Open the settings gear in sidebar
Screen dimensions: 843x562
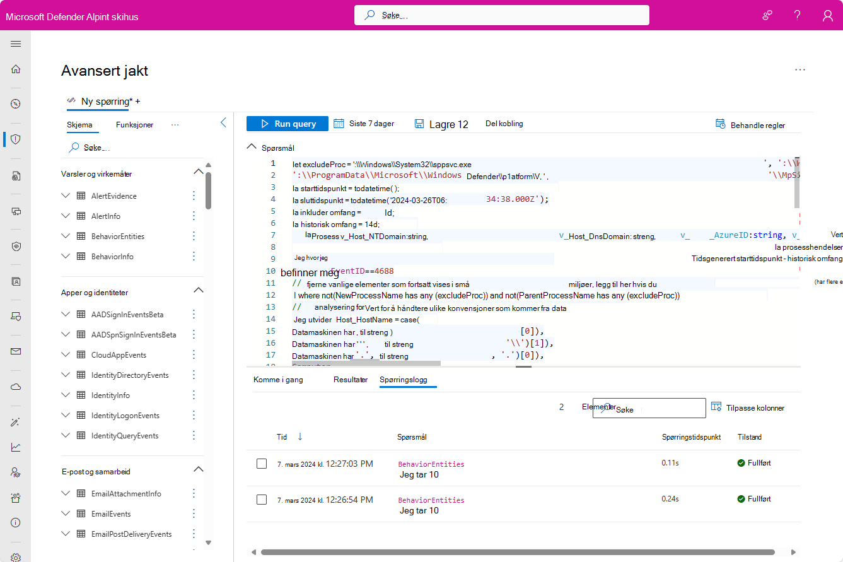coord(16,558)
